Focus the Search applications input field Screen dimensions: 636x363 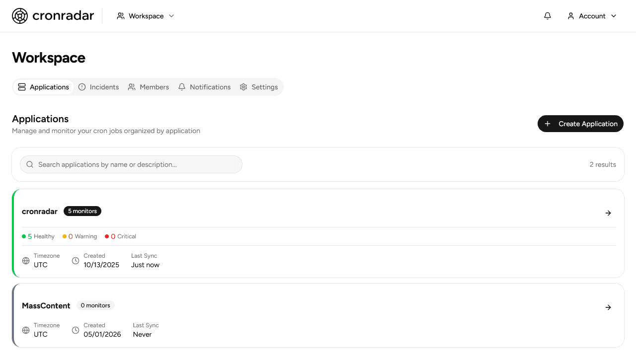click(x=131, y=164)
